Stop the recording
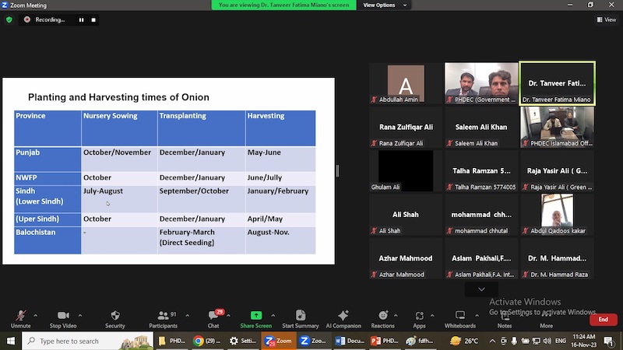The height and width of the screenshot is (350, 623). pos(93,19)
